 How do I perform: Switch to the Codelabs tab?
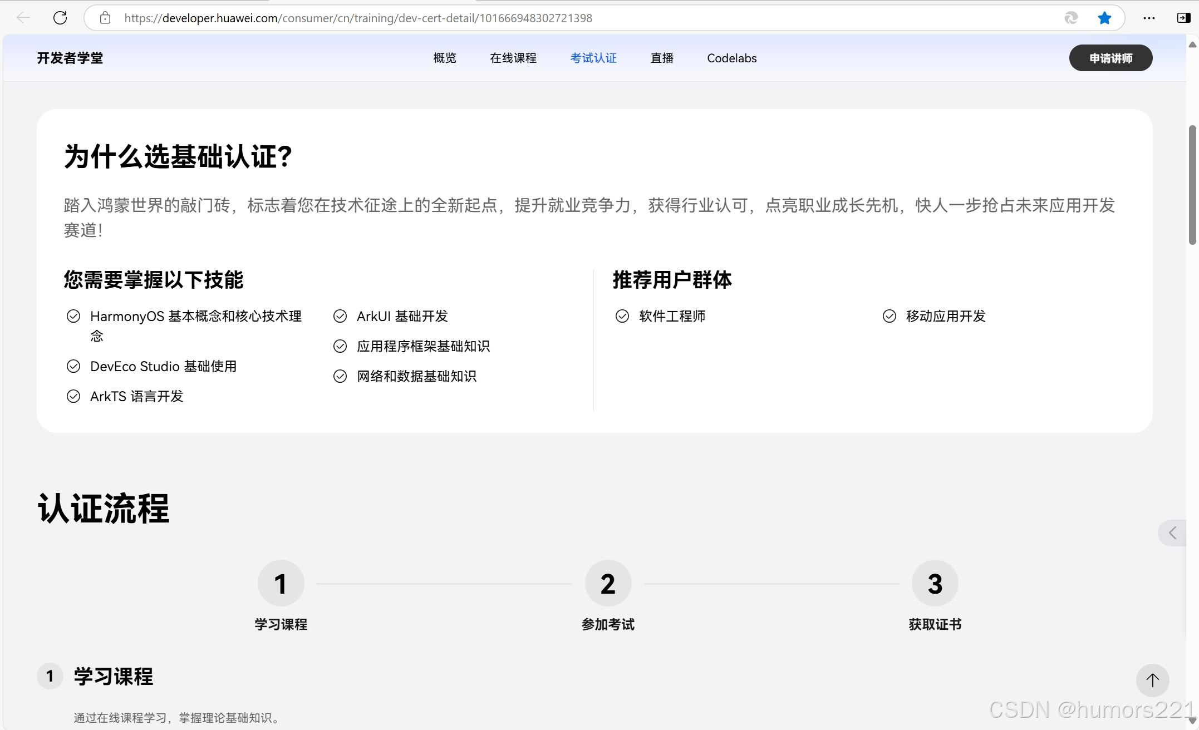pyautogui.click(x=731, y=58)
